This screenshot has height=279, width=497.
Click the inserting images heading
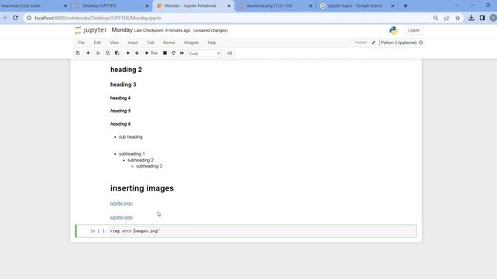(x=142, y=188)
